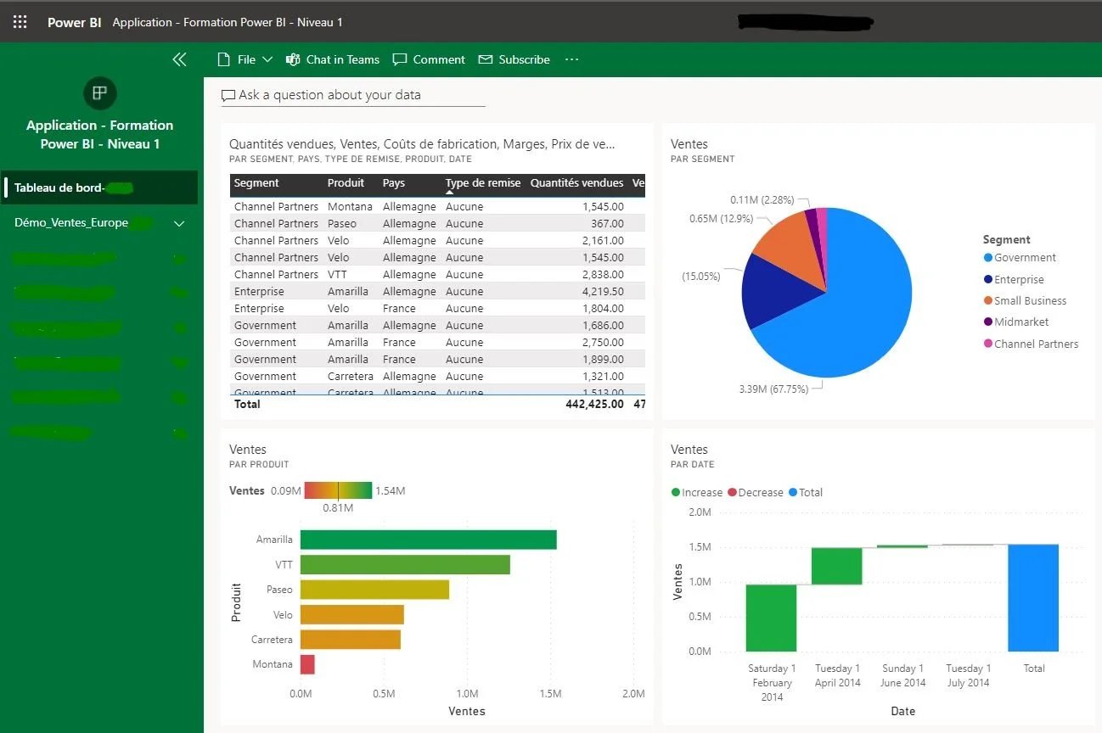
Task: Click the sidebar app name heading
Action: click(x=100, y=134)
